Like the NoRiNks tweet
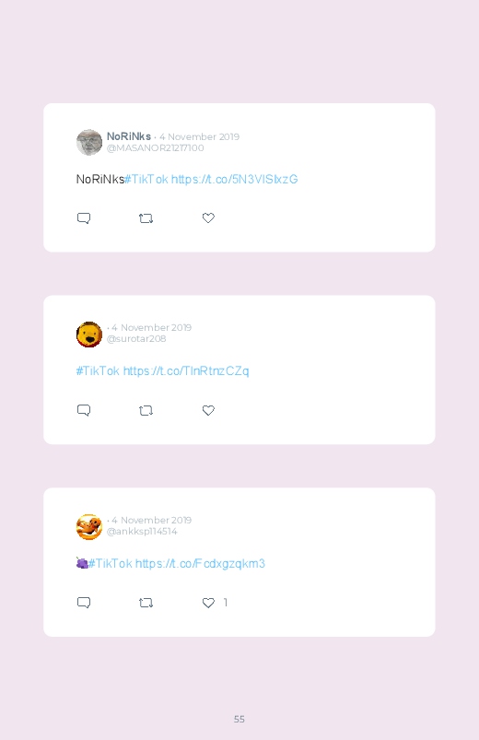 pyautogui.click(x=208, y=217)
